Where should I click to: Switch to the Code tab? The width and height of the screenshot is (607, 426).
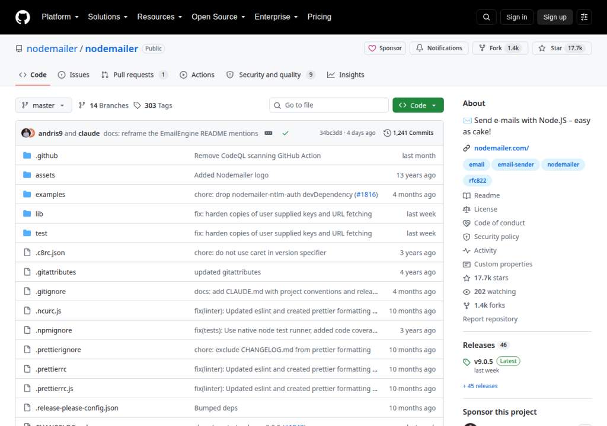(x=33, y=75)
